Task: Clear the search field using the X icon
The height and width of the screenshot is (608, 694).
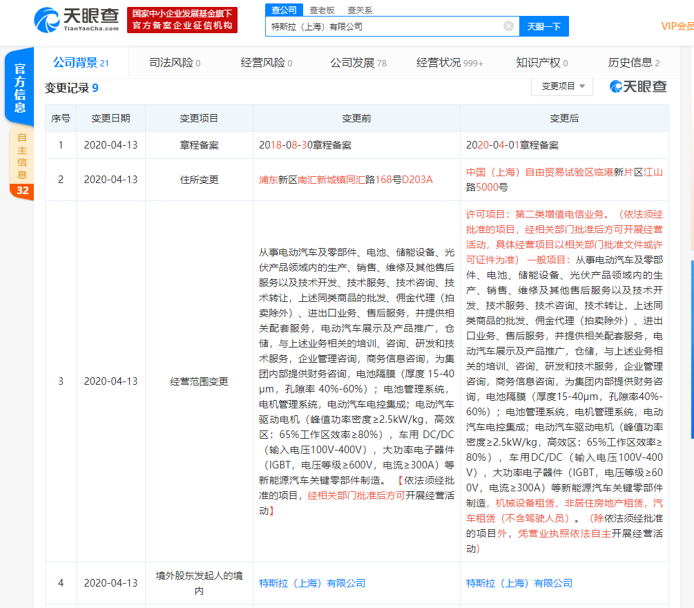Action: pos(509,26)
